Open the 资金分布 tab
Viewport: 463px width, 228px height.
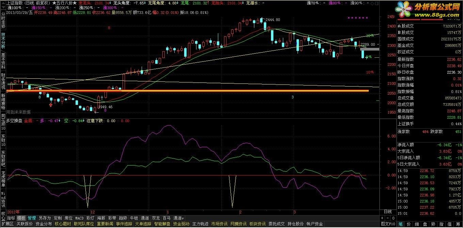pos(44,224)
